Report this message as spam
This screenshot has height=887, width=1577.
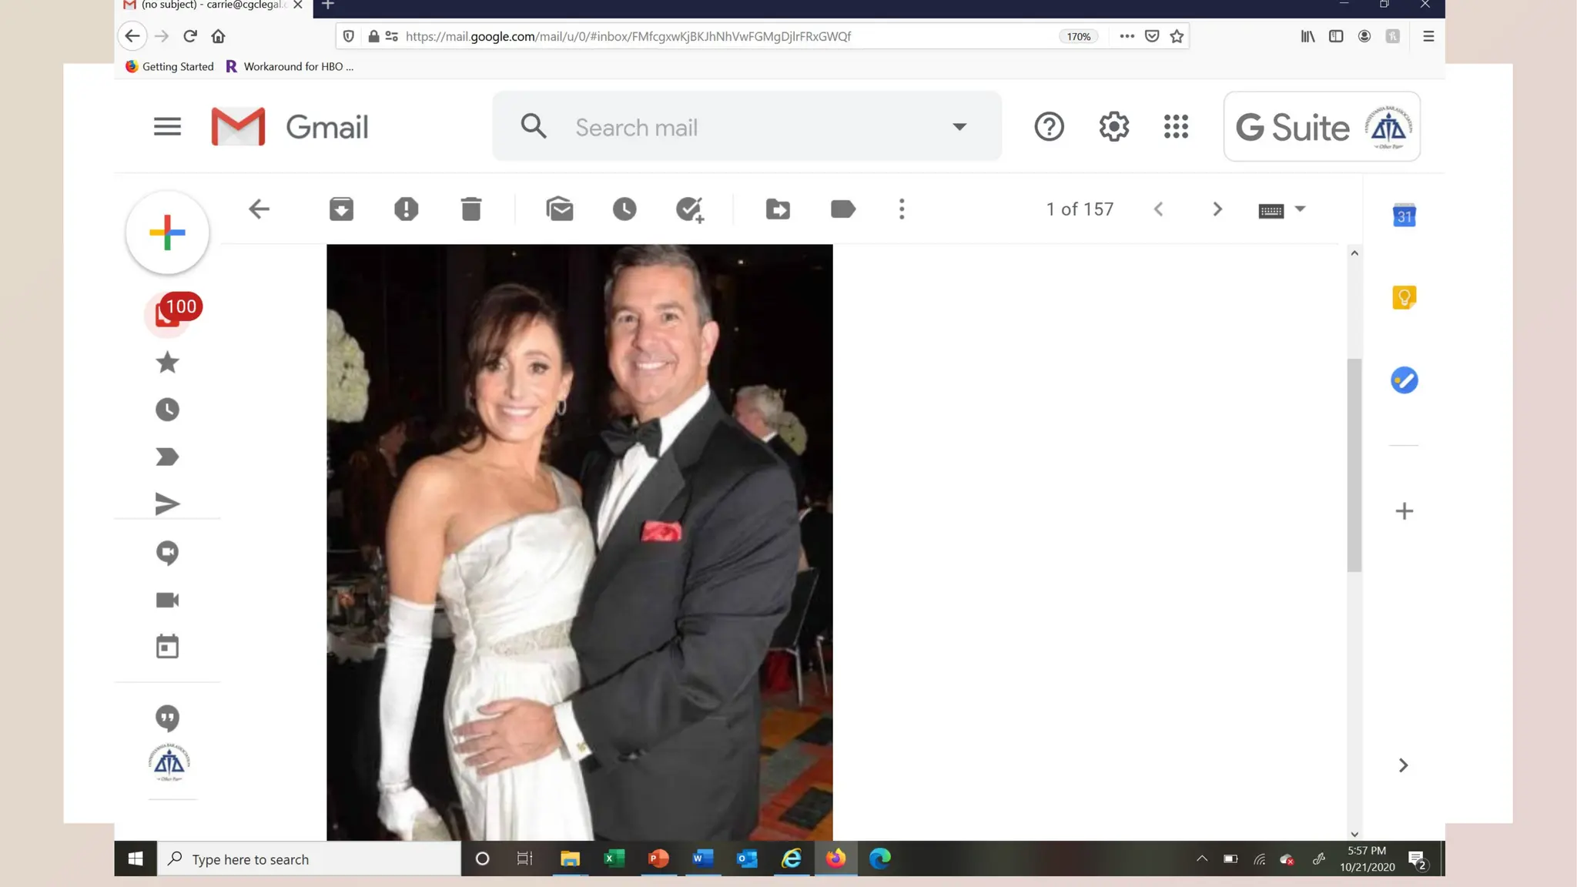(406, 209)
